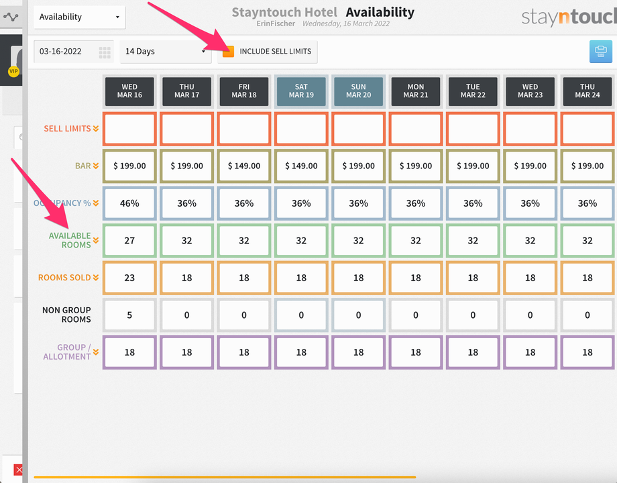617x483 pixels.
Task: Click the $ 199.00 BAR rate for MAR 21
Action: [416, 166]
